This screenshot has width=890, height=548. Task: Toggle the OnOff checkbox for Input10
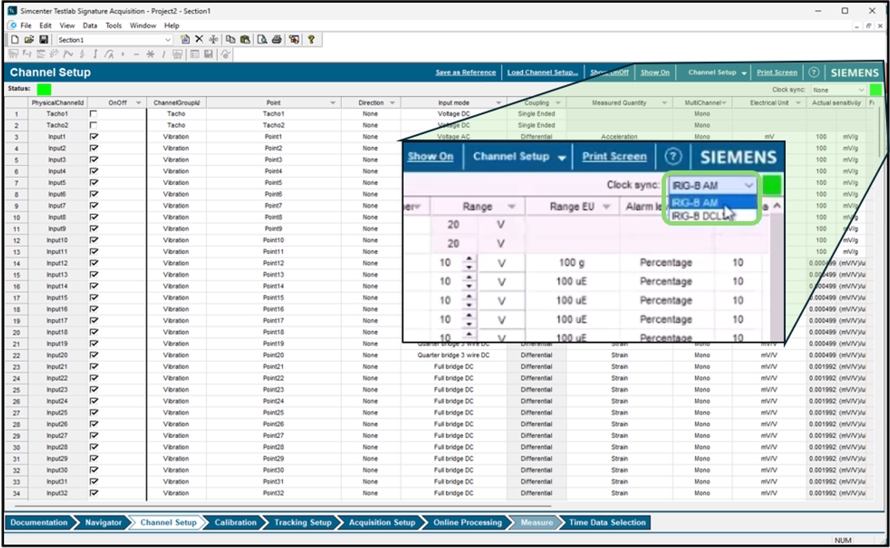[x=93, y=240]
